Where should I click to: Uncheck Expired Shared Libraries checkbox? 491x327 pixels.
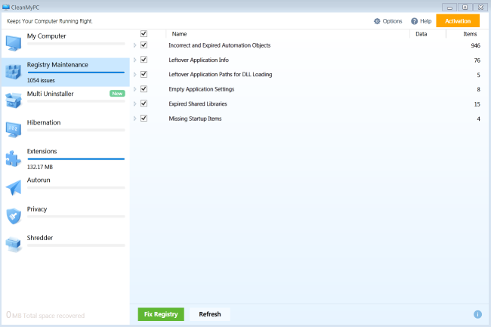point(144,103)
